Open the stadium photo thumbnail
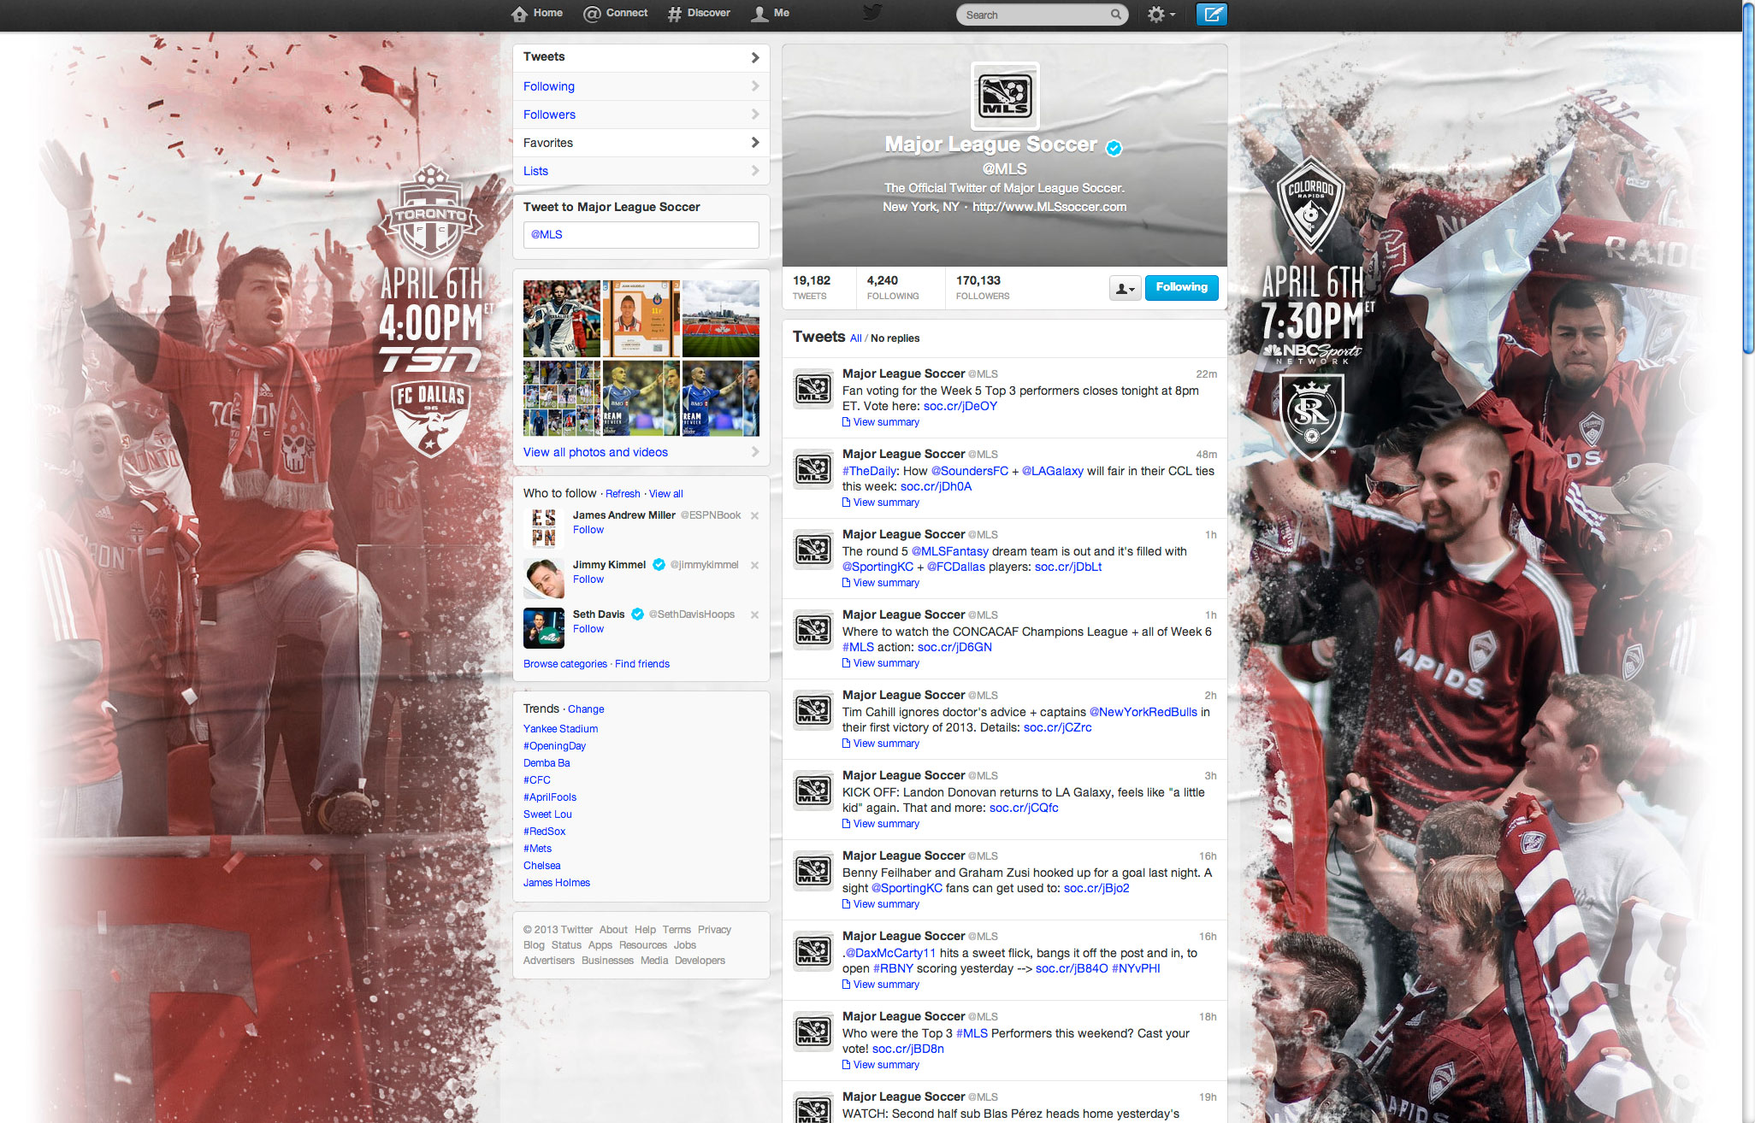 (720, 318)
